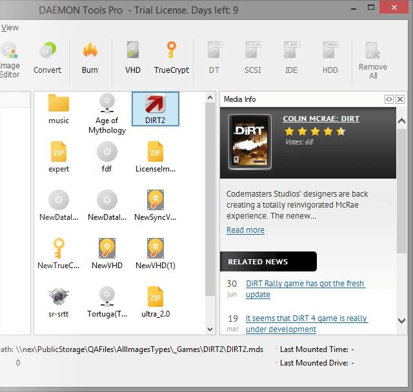The width and height of the screenshot is (413, 392).
Task: Toggle Media Info panel float button
Action: point(389,99)
